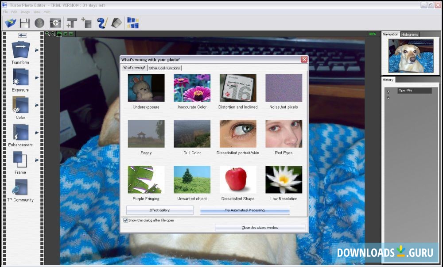Click the green 48% zoom indicator
The image size is (443, 267).
click(x=372, y=34)
